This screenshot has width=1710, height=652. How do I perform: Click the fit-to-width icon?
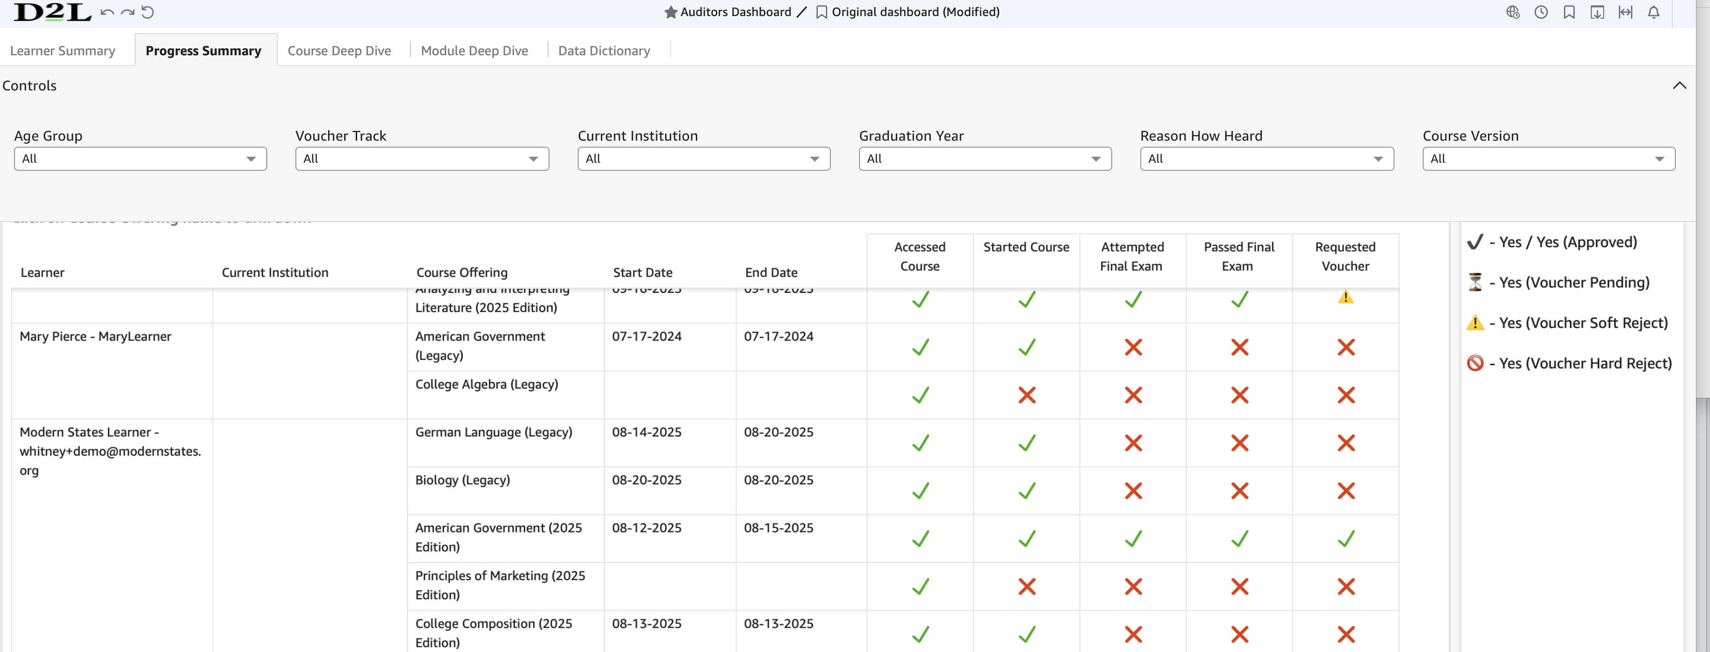1626,12
